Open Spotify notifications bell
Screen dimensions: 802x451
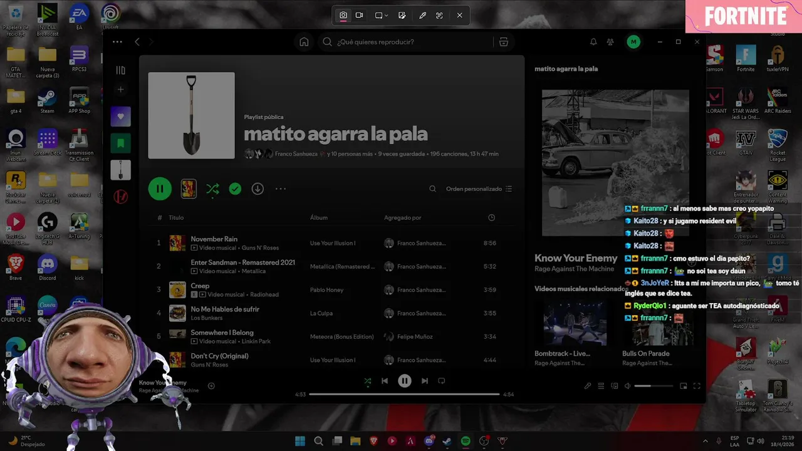point(593,42)
